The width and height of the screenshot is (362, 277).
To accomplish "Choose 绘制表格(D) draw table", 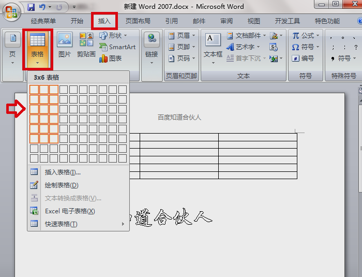I will (79, 185).
